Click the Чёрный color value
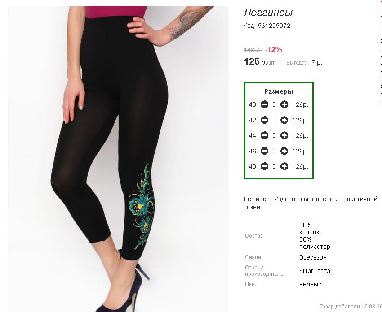 click(x=311, y=284)
